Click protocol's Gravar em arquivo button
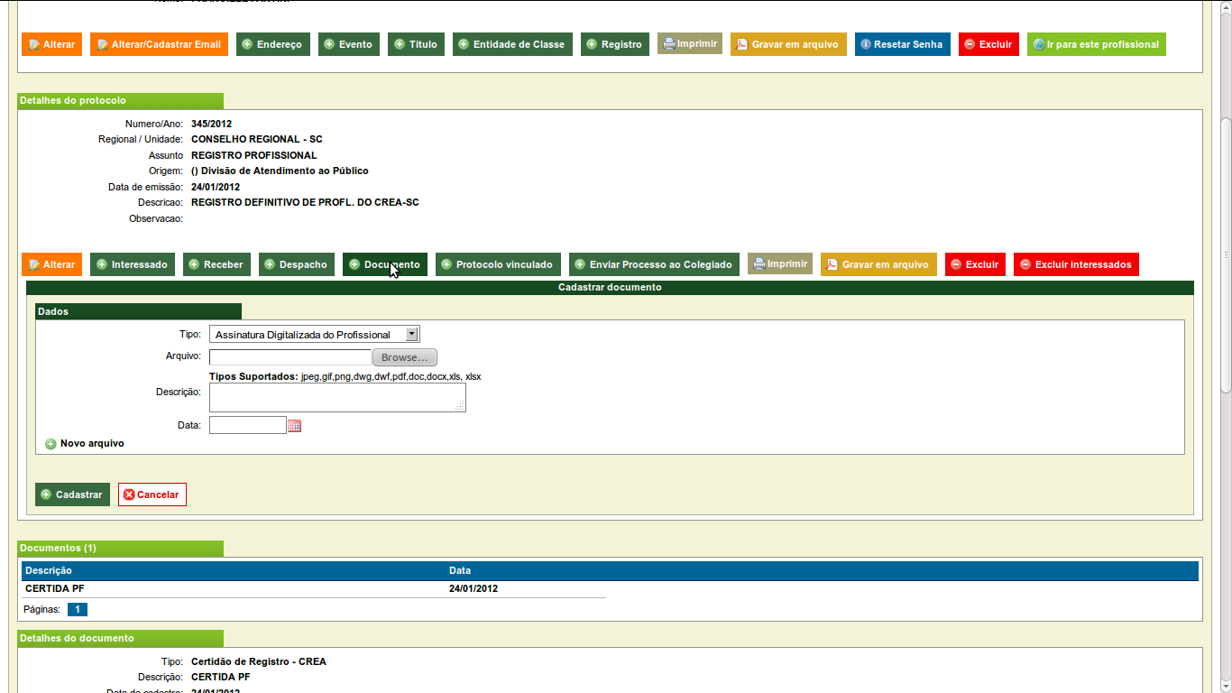Image resolution: width=1232 pixels, height=693 pixels. pos(878,264)
